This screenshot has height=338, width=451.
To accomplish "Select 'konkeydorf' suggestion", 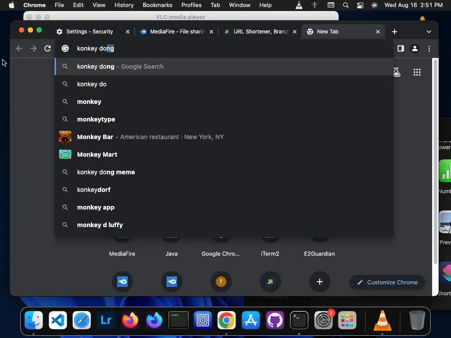I will [x=224, y=190].
